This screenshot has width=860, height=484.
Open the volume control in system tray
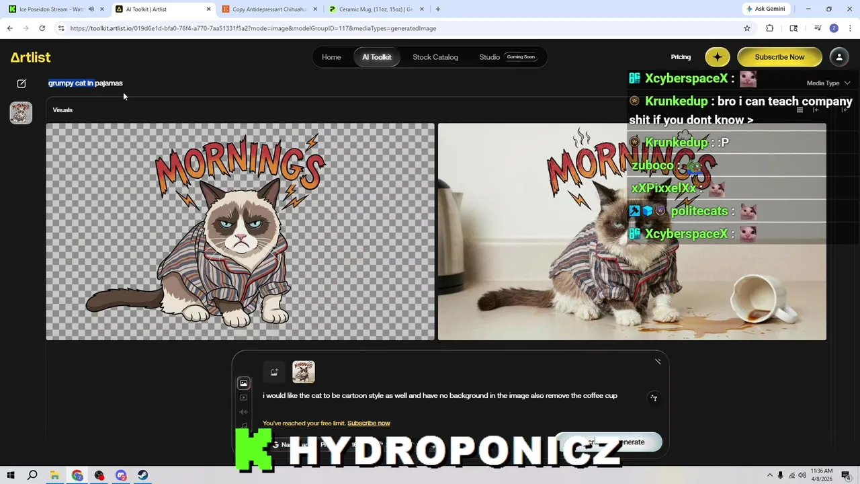click(802, 475)
